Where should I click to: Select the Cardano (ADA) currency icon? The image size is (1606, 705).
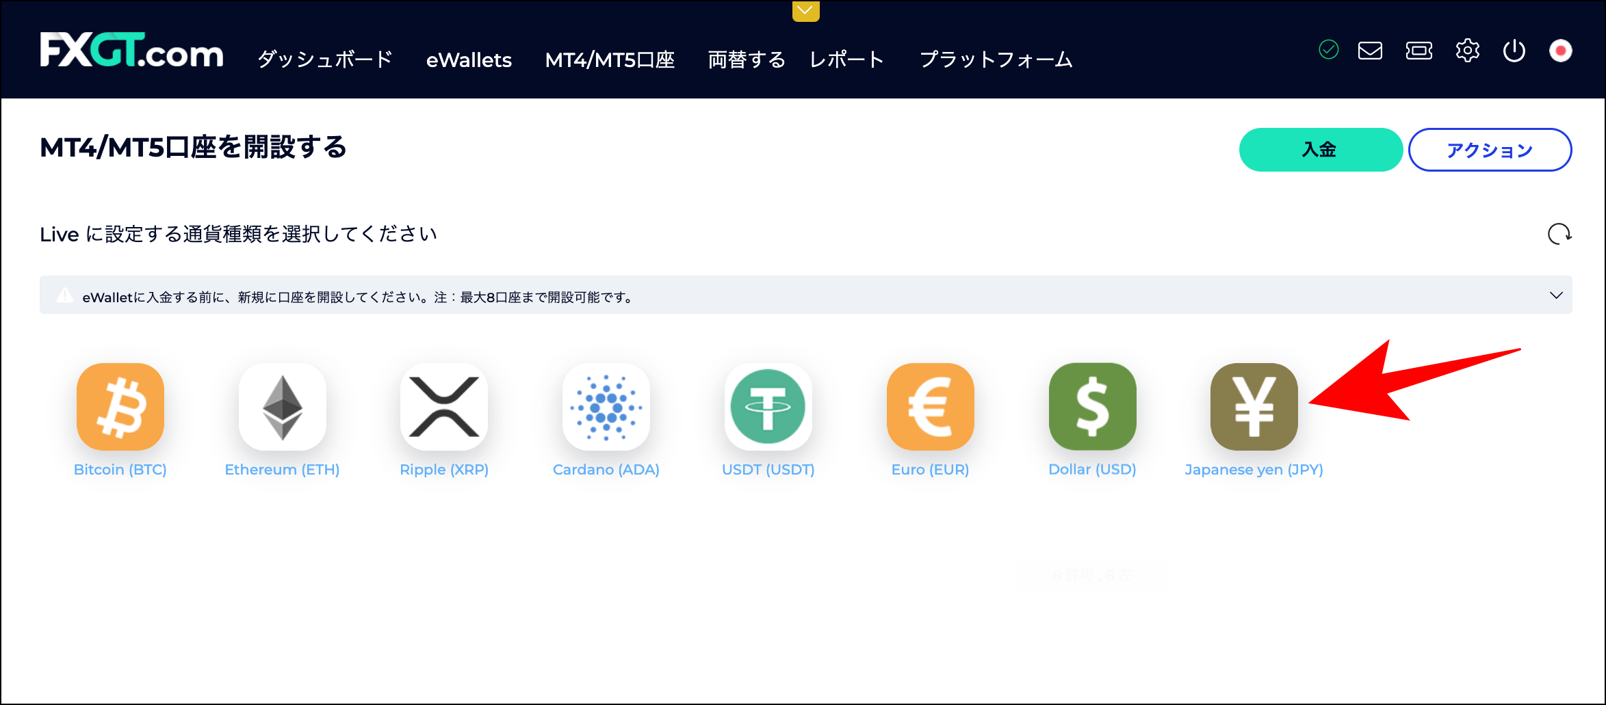coord(605,407)
